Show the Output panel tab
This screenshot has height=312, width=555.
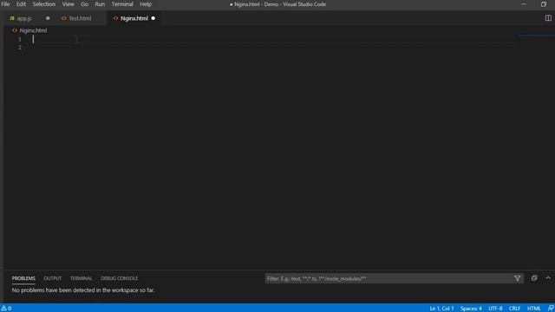tap(52, 278)
